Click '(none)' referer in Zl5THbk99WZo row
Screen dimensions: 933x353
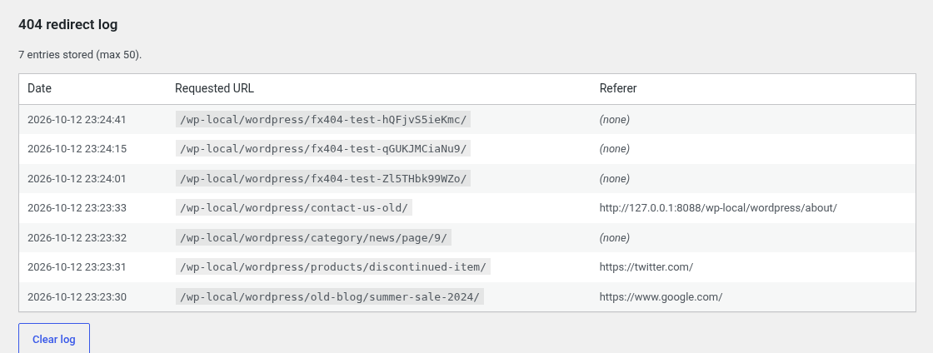click(615, 178)
